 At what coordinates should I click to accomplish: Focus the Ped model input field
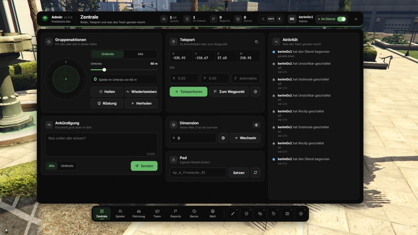(198, 173)
